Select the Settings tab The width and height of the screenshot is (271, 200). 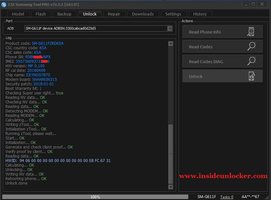173,14
